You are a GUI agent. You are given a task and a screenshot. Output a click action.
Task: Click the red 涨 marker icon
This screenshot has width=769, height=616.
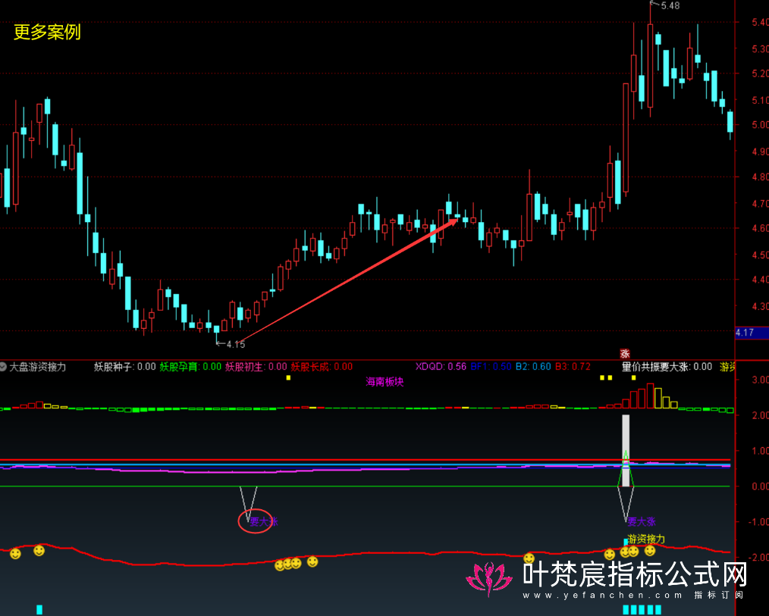click(x=624, y=353)
